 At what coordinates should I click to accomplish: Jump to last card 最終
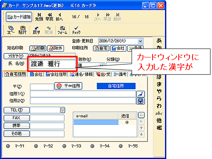tap(117, 17)
